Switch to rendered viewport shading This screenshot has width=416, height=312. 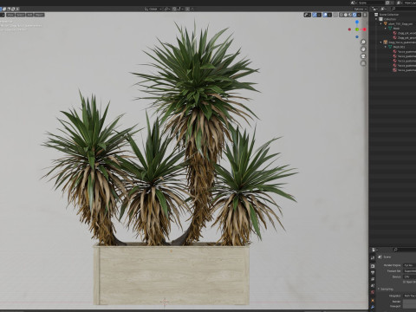[354, 15]
